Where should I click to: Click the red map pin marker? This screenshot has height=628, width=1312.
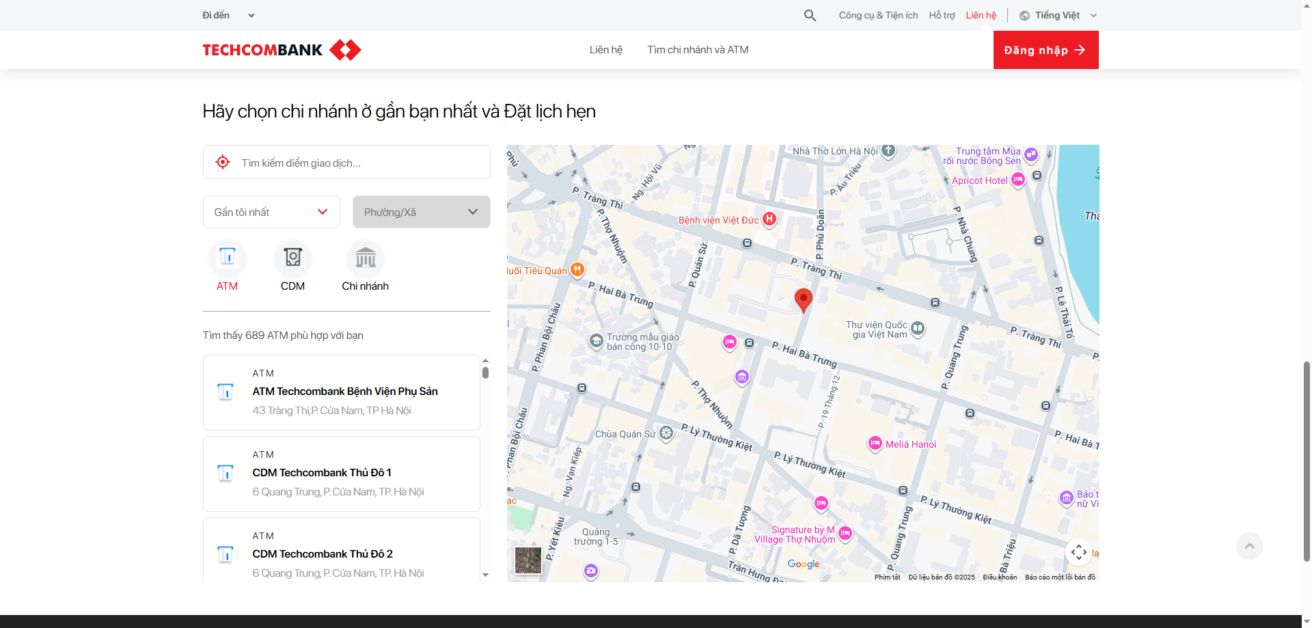pyautogui.click(x=804, y=299)
